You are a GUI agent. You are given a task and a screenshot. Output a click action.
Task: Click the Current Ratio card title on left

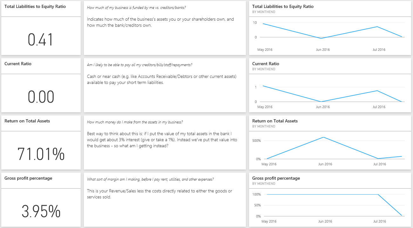pos(18,64)
